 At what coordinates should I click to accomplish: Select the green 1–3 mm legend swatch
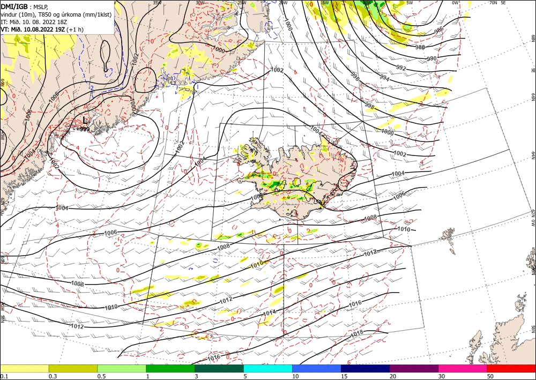[170, 368]
